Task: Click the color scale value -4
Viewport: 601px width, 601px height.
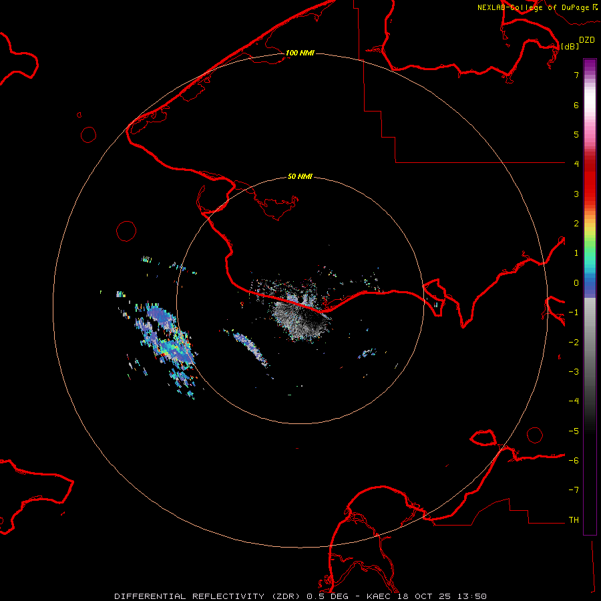Action: point(574,401)
